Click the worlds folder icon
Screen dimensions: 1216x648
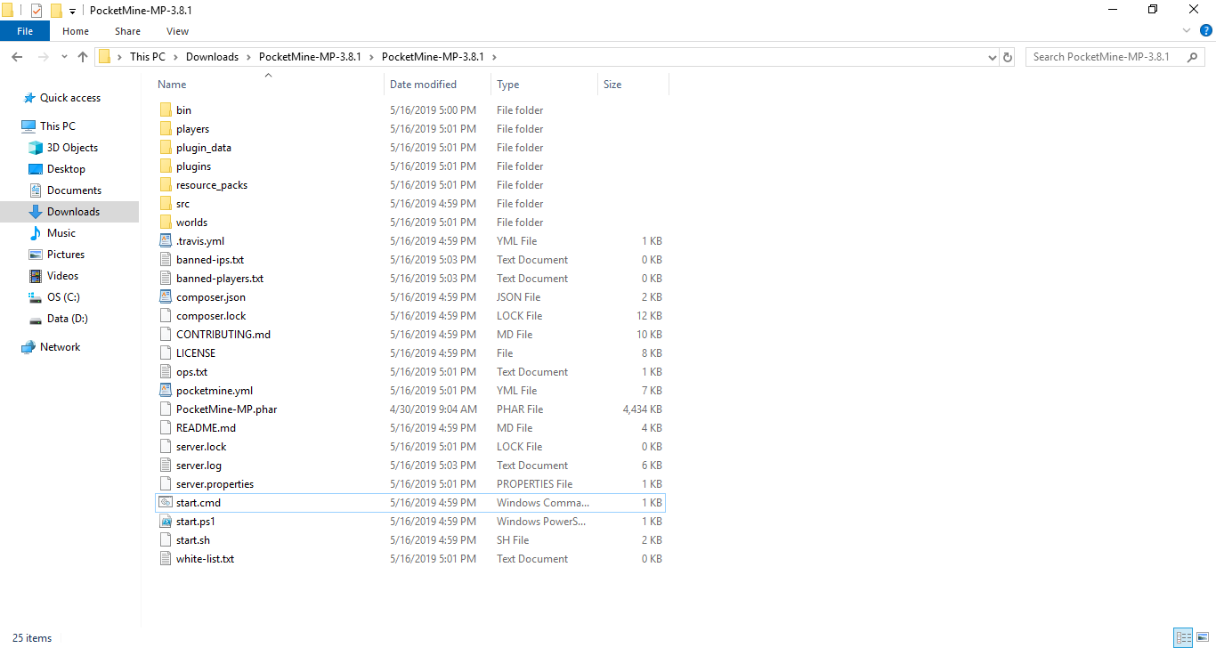tap(165, 223)
